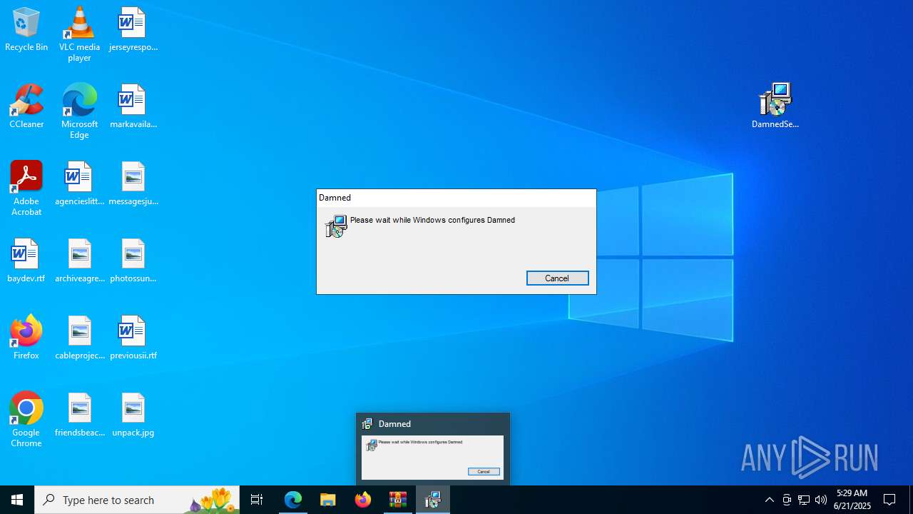
Task: Open the jerseyrespo Word document
Action: tap(133, 30)
